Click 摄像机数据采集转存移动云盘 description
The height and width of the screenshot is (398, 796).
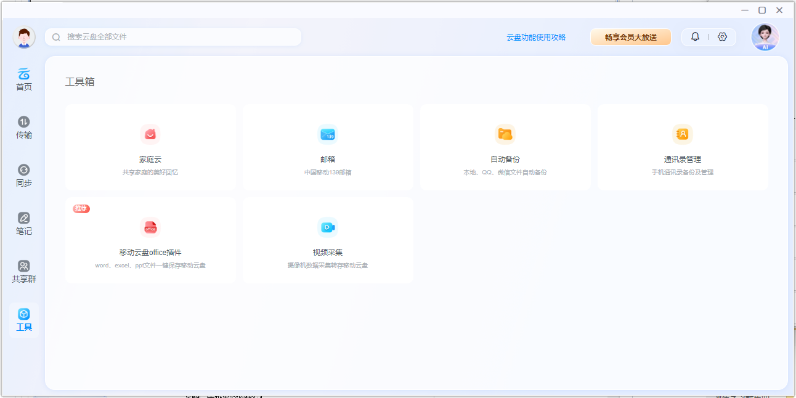coord(328,266)
